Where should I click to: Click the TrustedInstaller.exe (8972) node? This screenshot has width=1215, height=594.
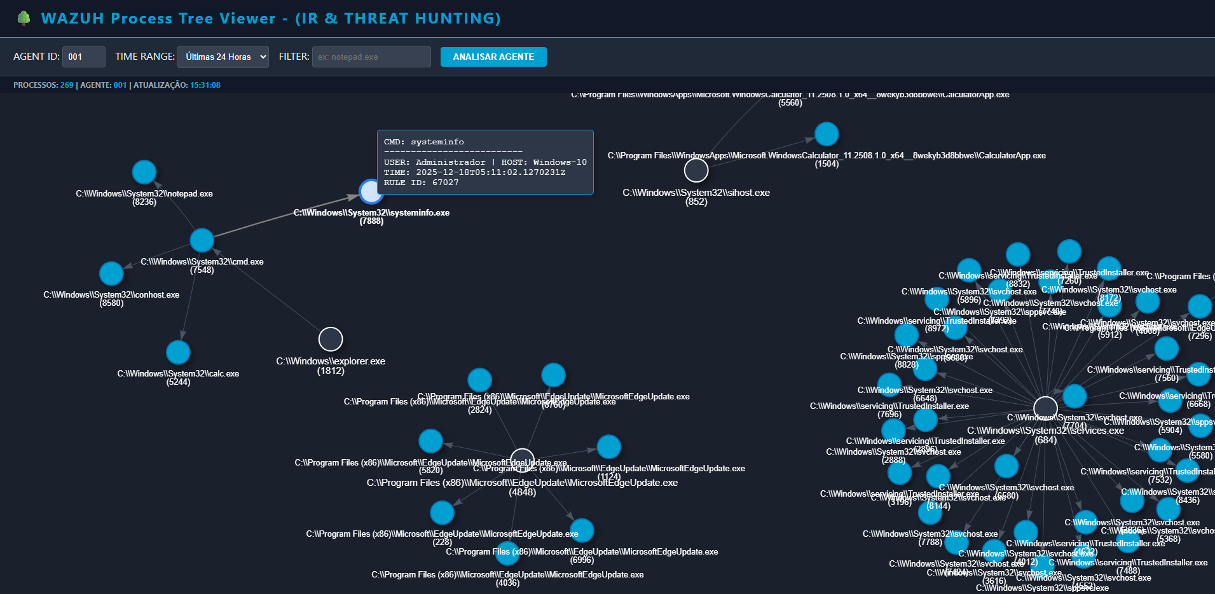[x=937, y=300]
